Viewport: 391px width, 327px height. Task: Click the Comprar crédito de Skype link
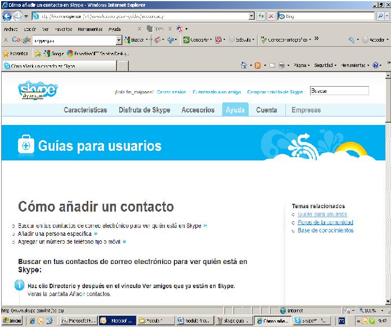275,92
